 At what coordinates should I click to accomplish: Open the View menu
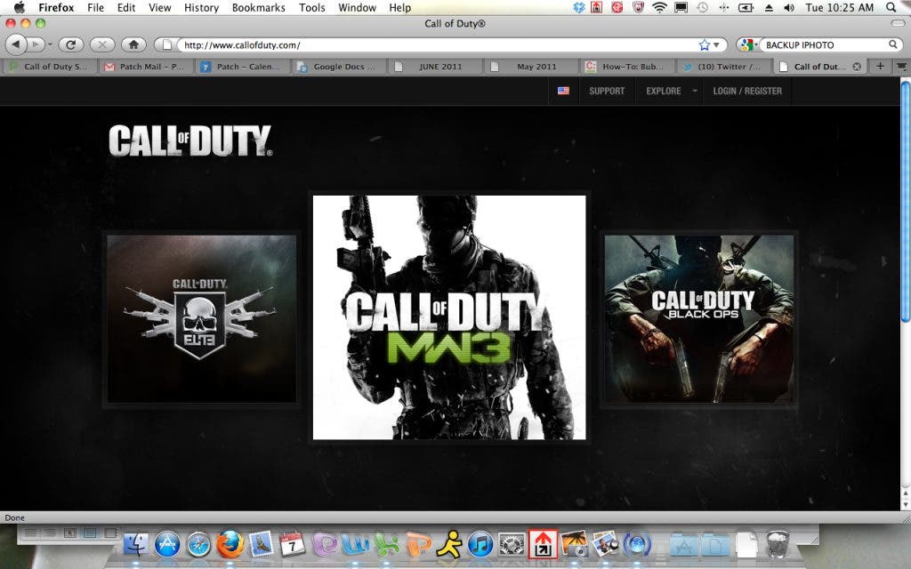click(x=160, y=7)
